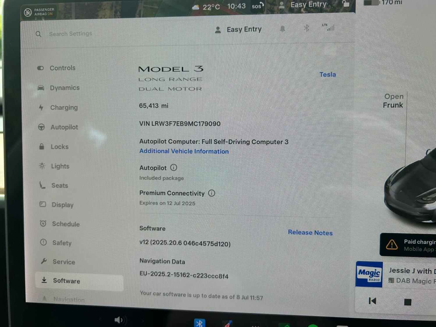Click Autopilot Computer: Full Self-Driving Computer 3 text

pos(214,142)
